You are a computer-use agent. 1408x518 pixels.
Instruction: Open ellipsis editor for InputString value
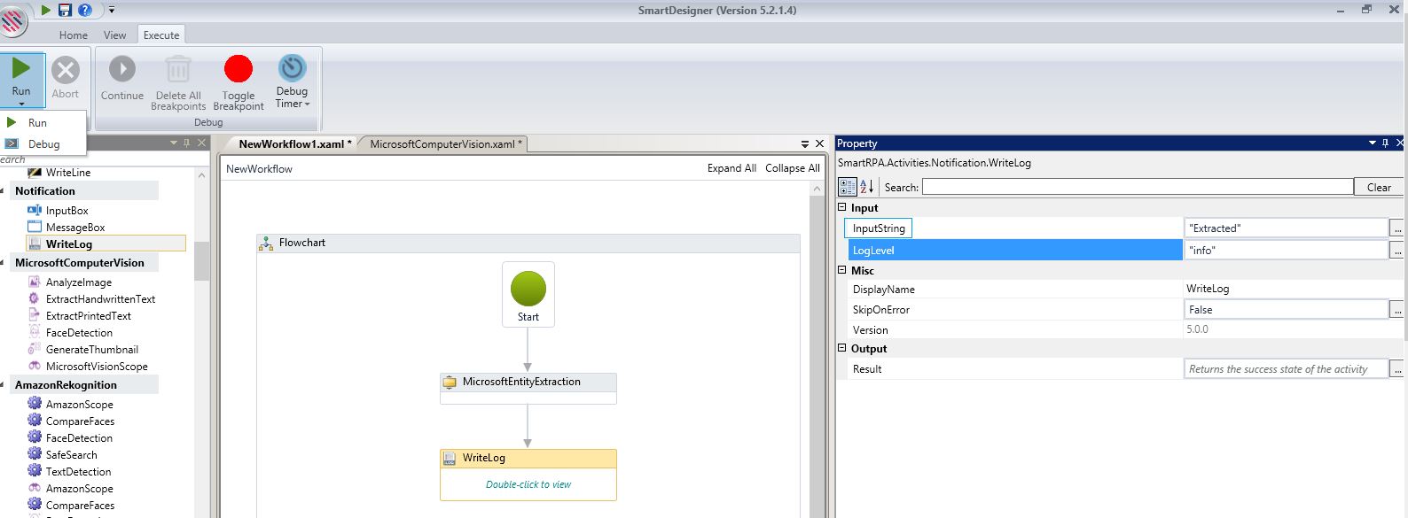tap(1396, 228)
